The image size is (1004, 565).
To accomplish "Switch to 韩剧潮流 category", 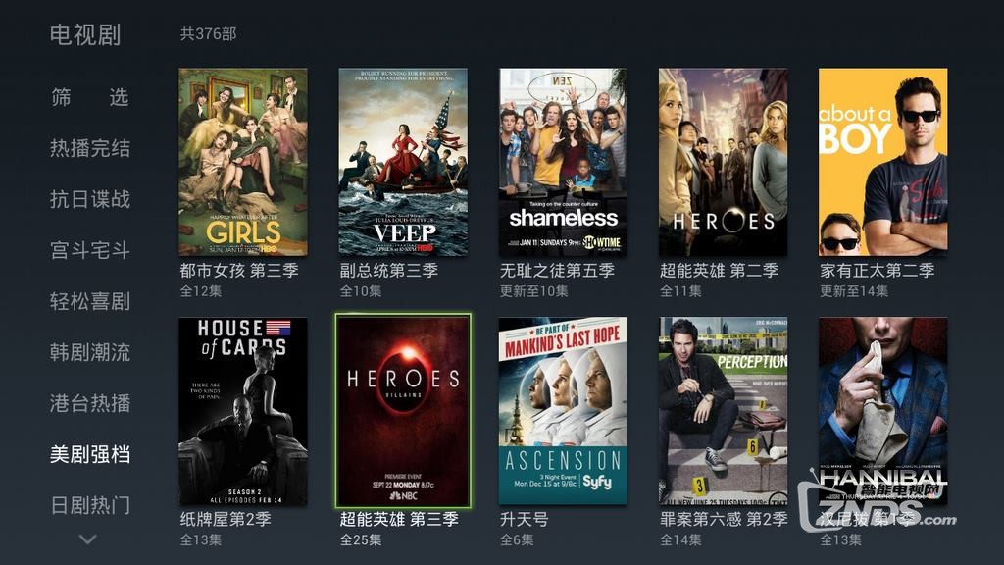I will tap(90, 352).
